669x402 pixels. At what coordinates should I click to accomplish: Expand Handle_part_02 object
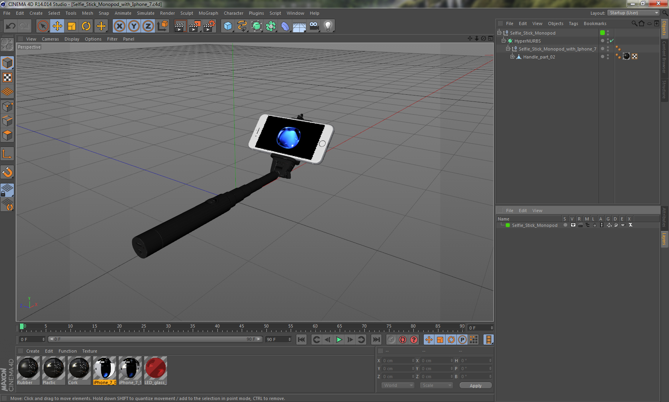[x=513, y=57]
